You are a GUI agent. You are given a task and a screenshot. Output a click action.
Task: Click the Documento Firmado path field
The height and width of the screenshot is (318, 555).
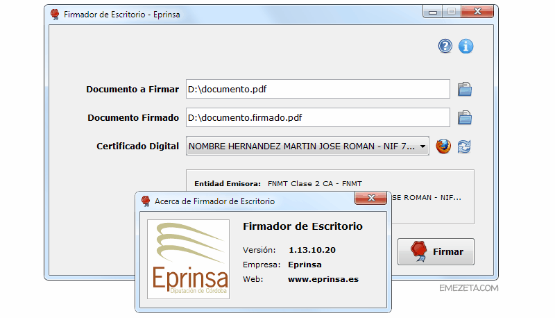tap(318, 117)
